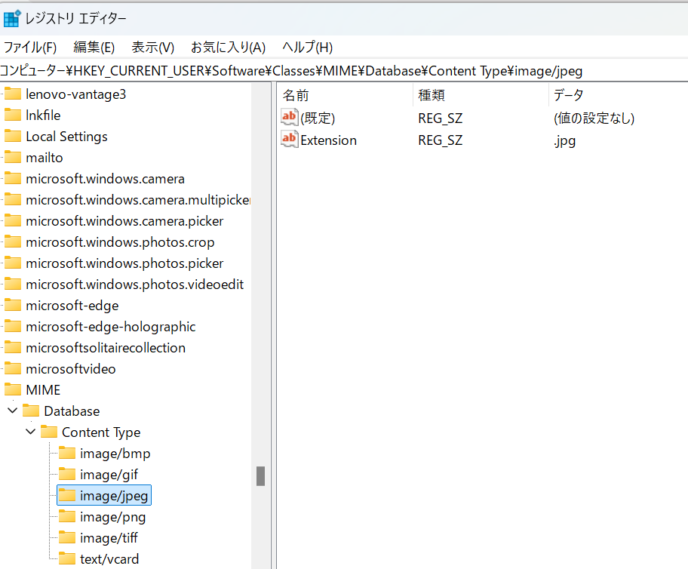Click the registry path address bar

[344, 71]
